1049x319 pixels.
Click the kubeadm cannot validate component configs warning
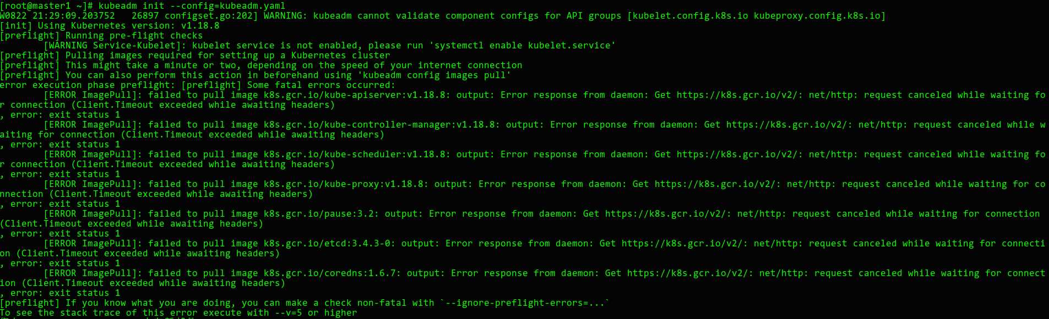[x=575, y=15]
